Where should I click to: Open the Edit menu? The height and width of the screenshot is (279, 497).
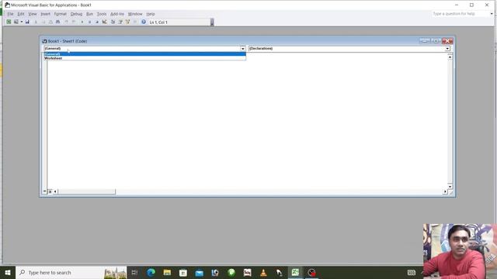[x=21, y=14]
